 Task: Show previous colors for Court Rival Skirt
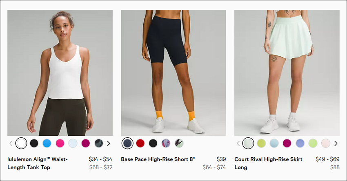[238, 143]
